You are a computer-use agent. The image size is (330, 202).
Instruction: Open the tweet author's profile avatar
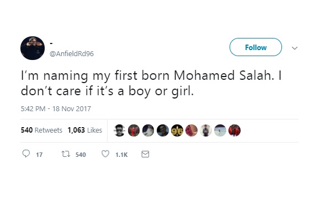[x=33, y=48]
